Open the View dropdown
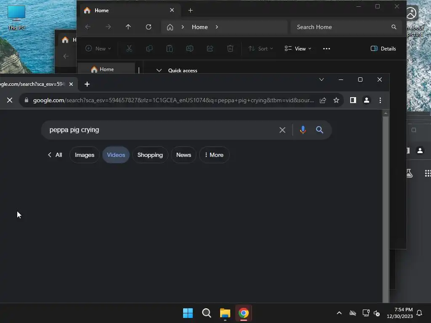The image size is (431, 323). point(298,49)
